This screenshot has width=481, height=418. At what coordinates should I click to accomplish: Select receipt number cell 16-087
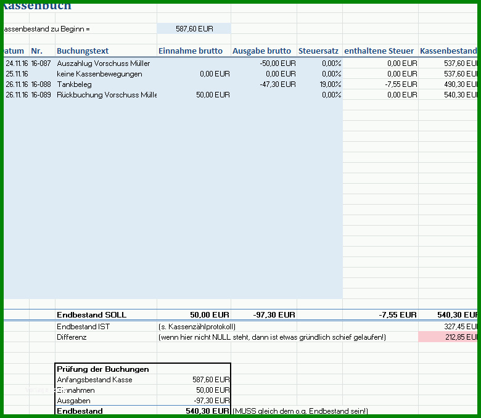coord(42,64)
